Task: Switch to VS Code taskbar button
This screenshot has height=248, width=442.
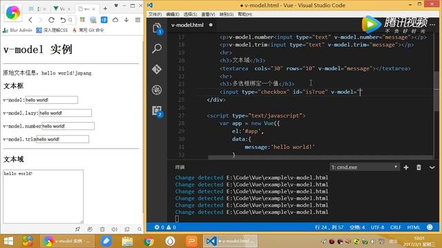Action: pos(231,241)
